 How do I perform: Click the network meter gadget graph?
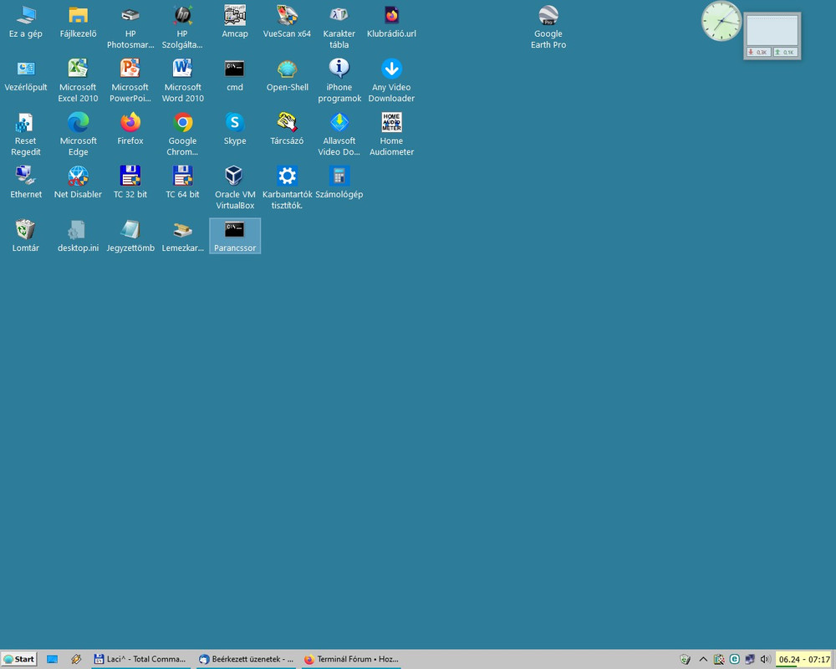pos(772,30)
